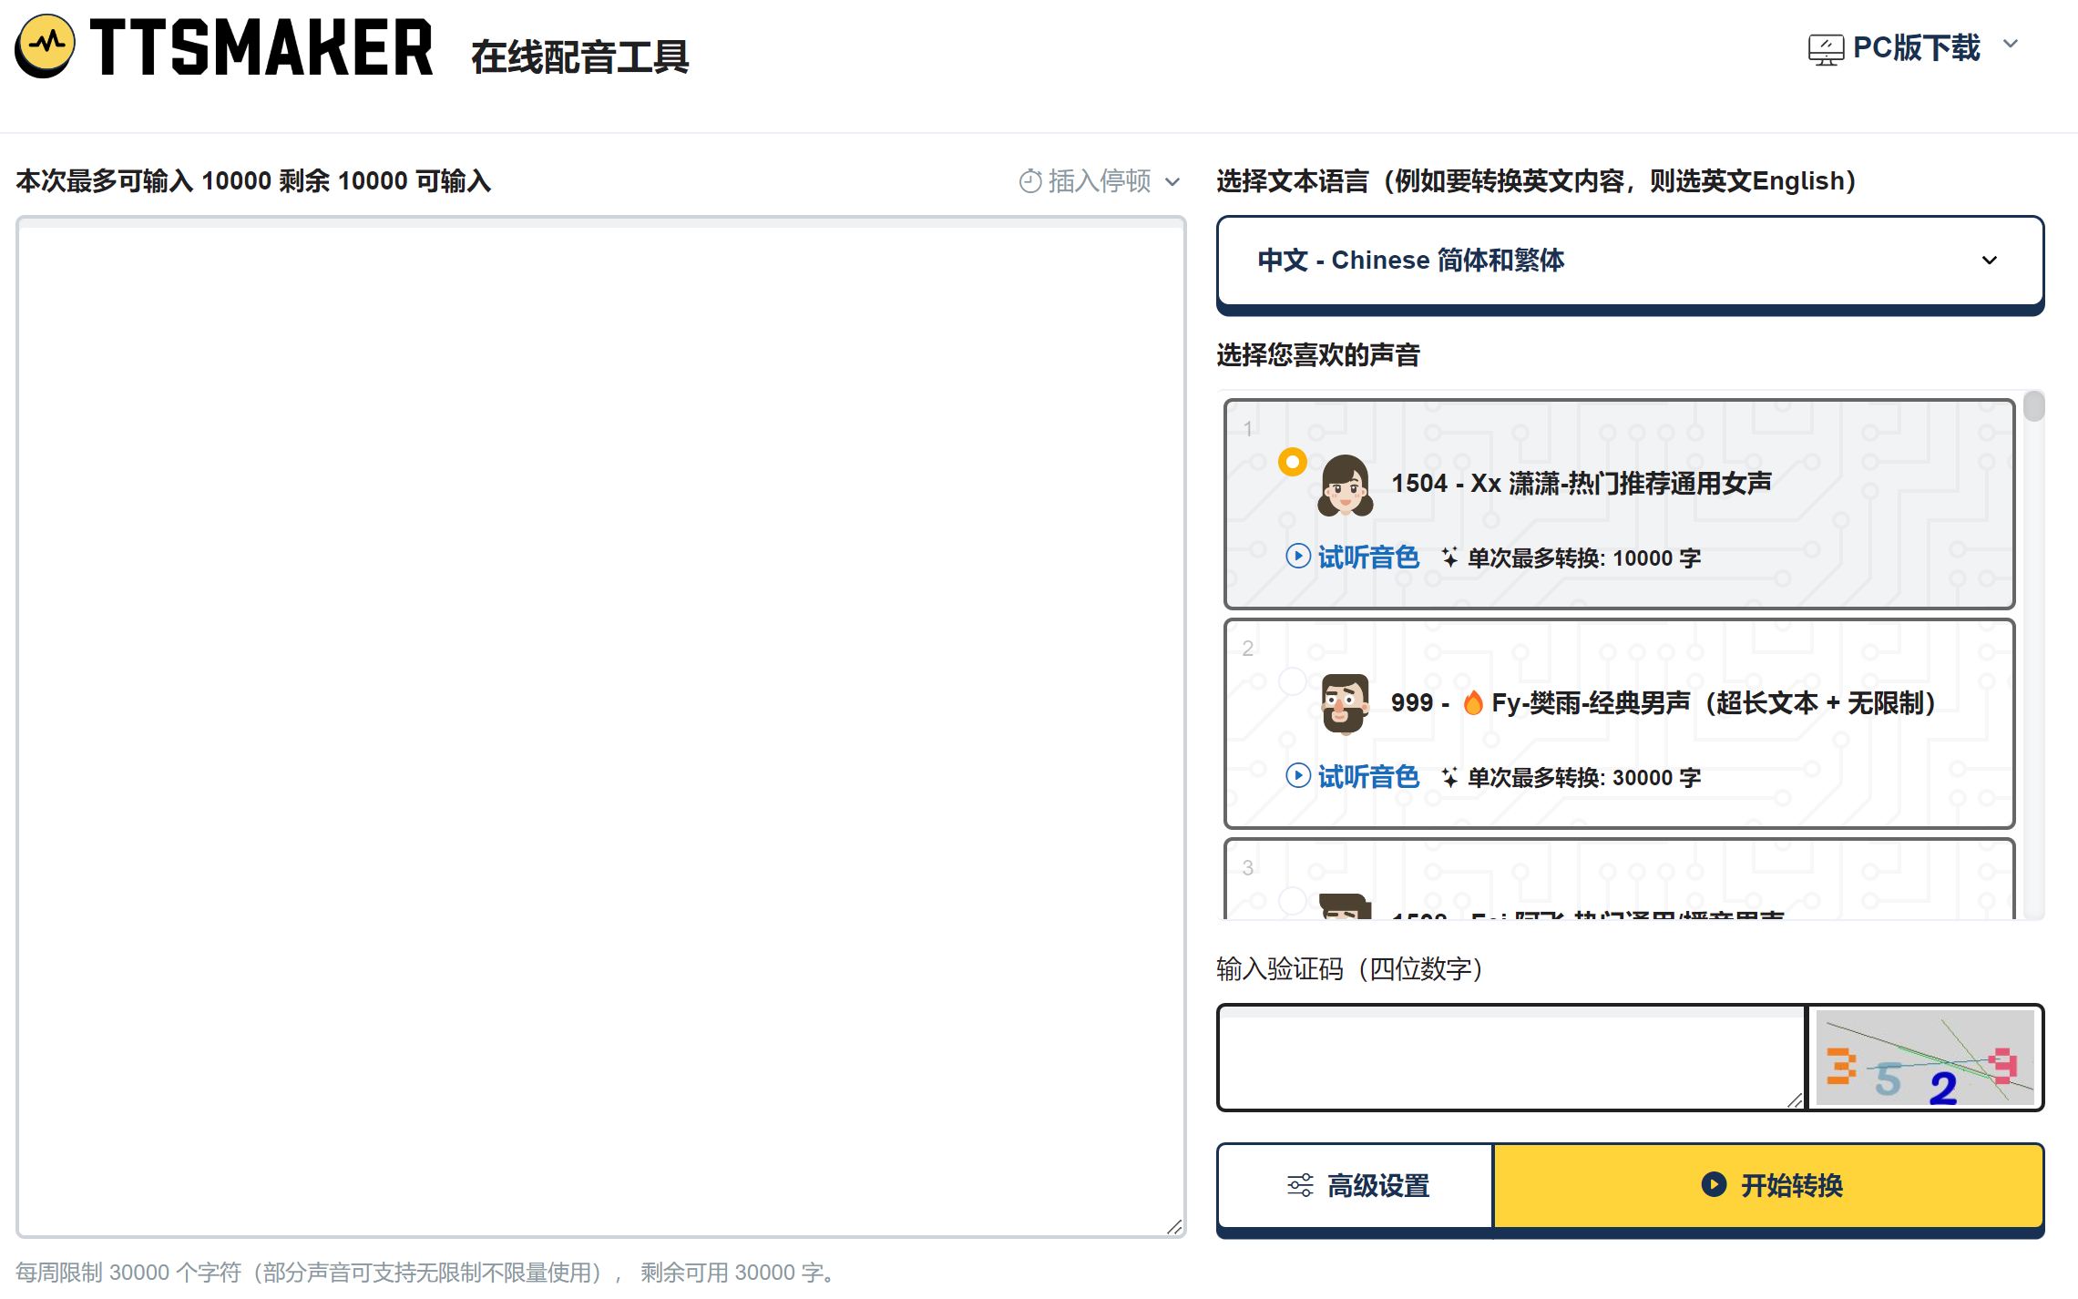Select the 999 Fy-樊雨 voice radio button
This screenshot has width=2078, height=1299.
tap(1293, 681)
